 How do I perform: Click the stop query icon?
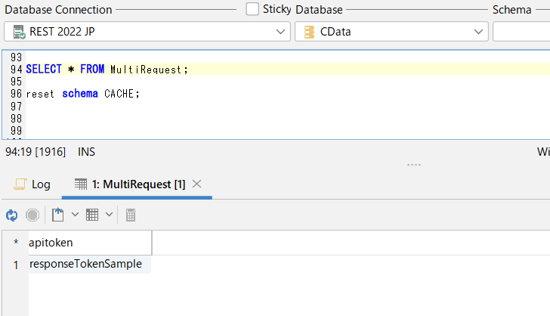coord(32,215)
